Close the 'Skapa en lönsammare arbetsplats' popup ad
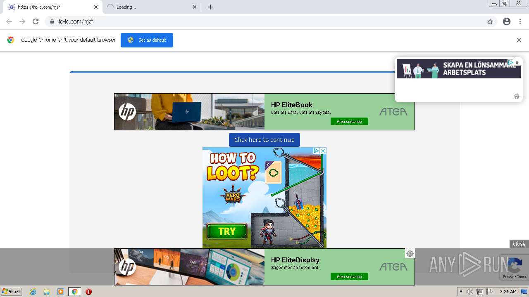 tap(517, 63)
